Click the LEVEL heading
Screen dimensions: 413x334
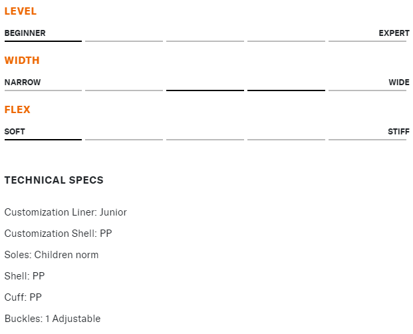21,11
